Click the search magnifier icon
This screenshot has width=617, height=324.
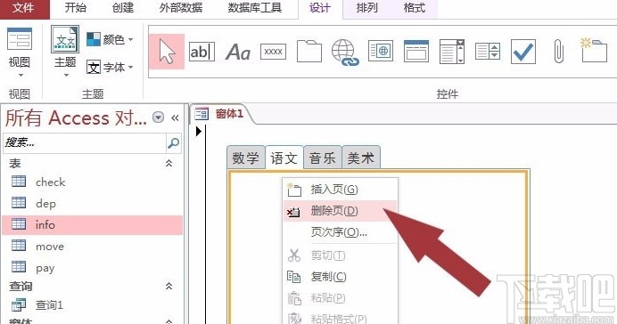[x=173, y=143]
